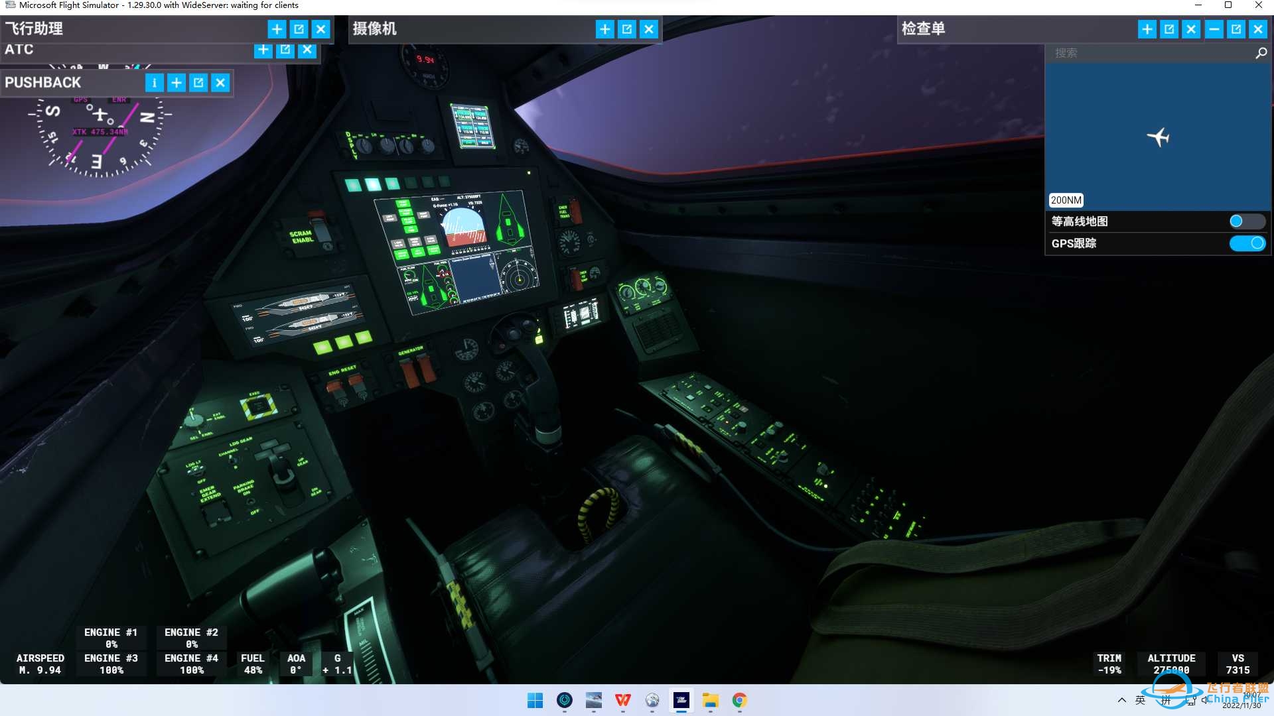Click the PUSHBACK panel info icon
Screen dimensions: 1274x716
coord(154,83)
